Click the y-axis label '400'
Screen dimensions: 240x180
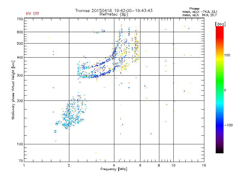coord(20,58)
